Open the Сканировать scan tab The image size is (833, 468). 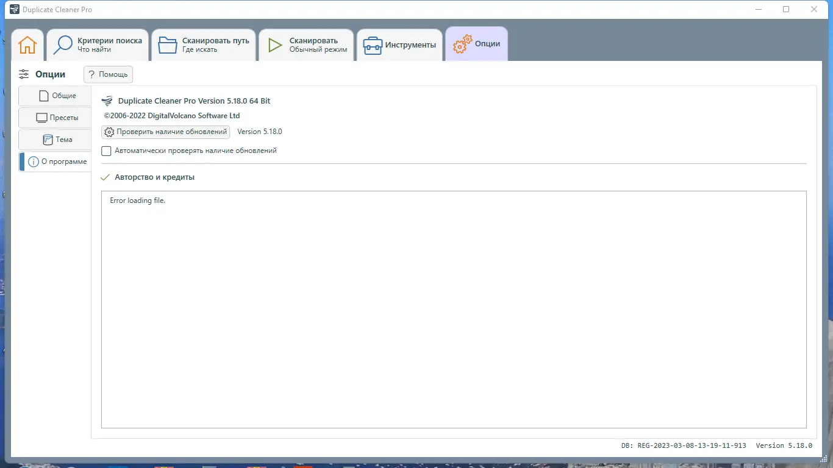[306, 45]
